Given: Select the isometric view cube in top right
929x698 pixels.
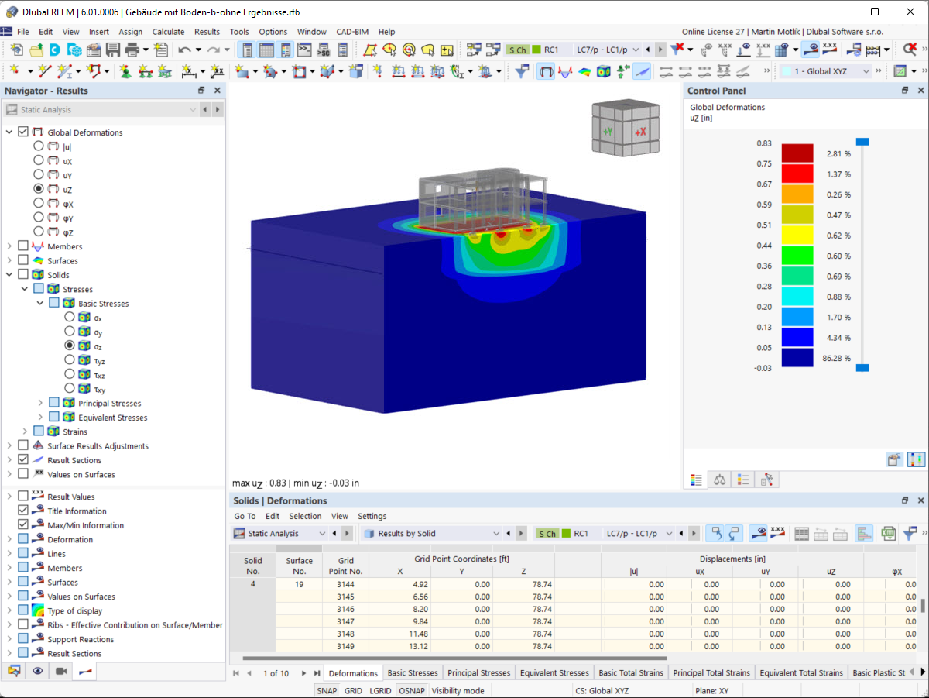Looking at the screenshot, I should 626,128.
